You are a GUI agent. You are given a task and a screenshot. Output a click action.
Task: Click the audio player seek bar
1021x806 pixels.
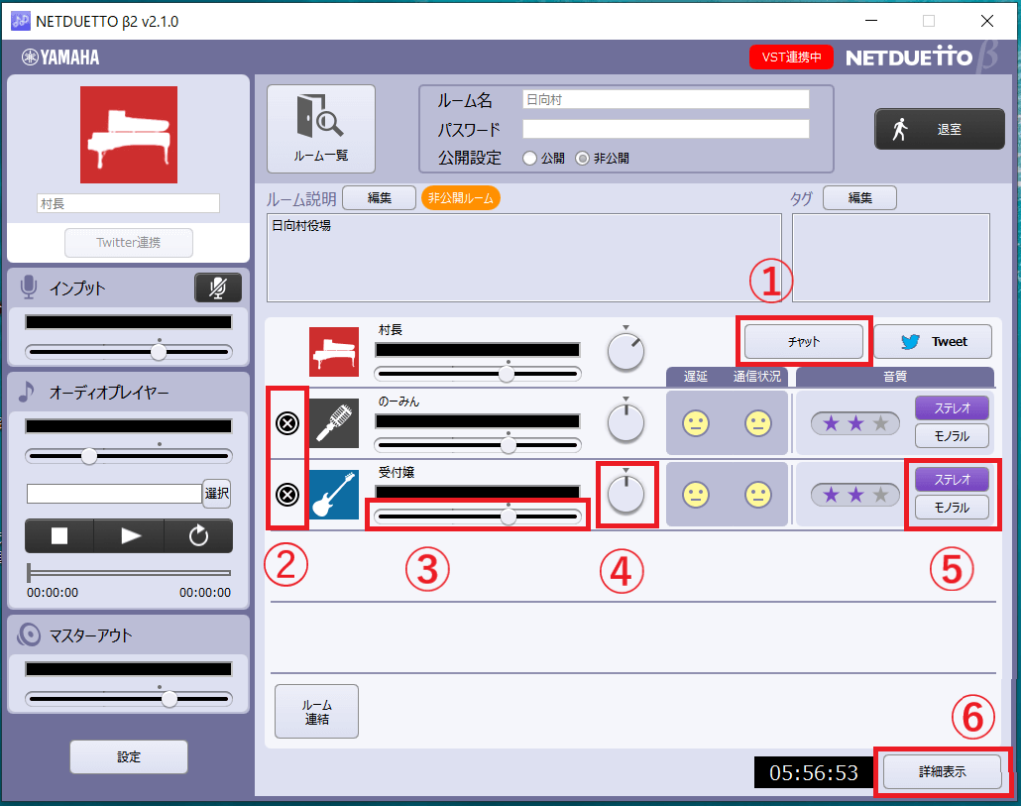click(x=129, y=573)
